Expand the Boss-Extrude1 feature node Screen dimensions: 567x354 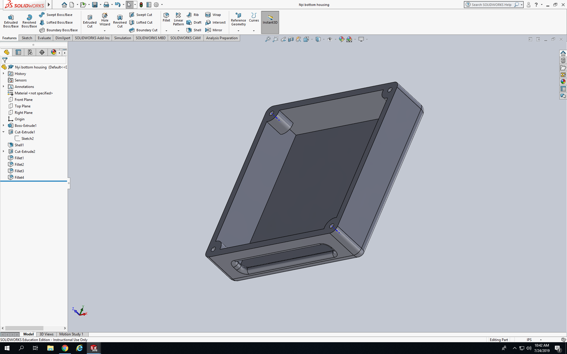[4, 125]
